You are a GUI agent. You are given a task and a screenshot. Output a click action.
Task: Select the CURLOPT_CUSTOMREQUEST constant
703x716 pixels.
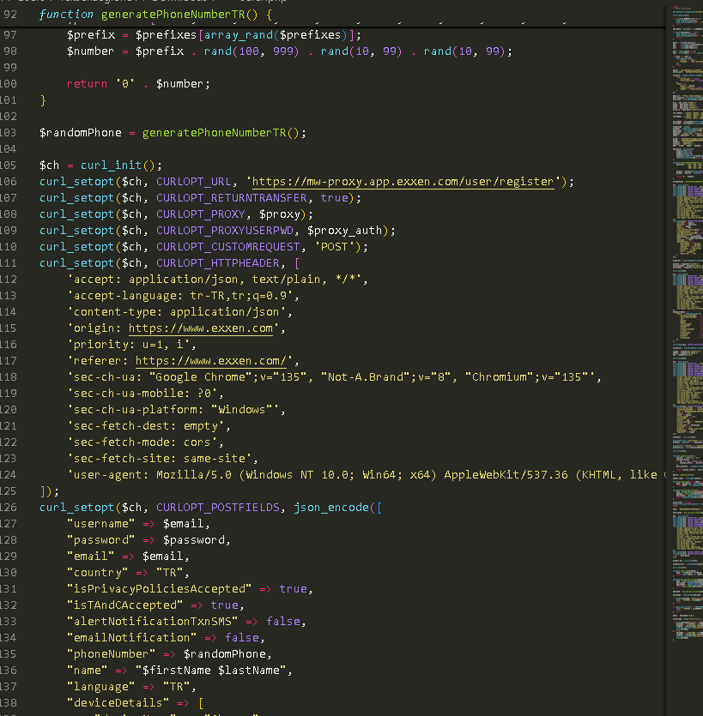(x=228, y=247)
